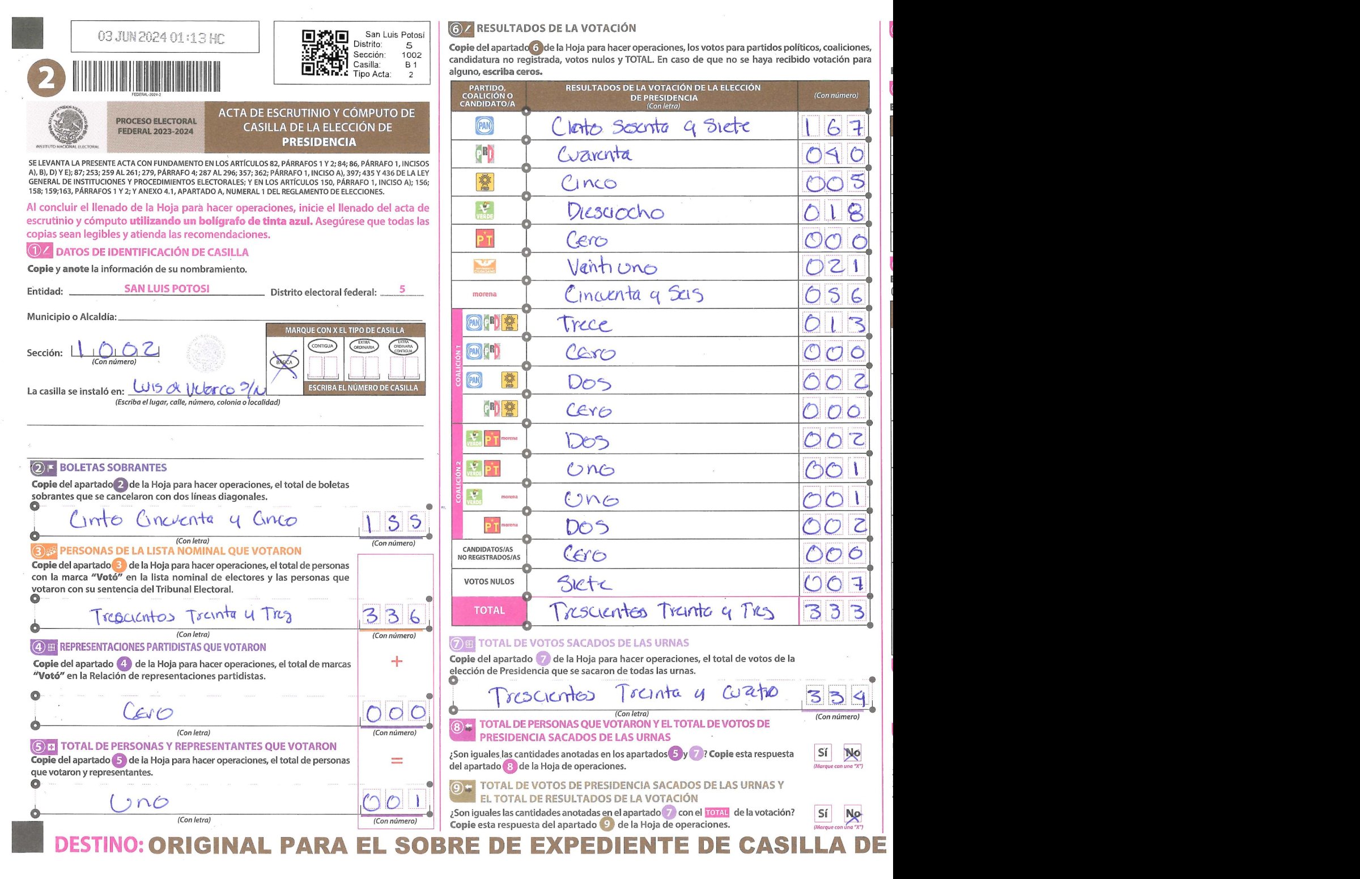Check the Sí box in section 9
Image resolution: width=1360 pixels, height=879 pixels.
coord(823,813)
